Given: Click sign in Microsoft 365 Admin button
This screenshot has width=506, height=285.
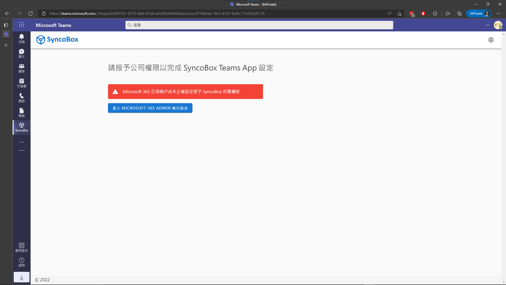Looking at the screenshot, I should coord(150,108).
